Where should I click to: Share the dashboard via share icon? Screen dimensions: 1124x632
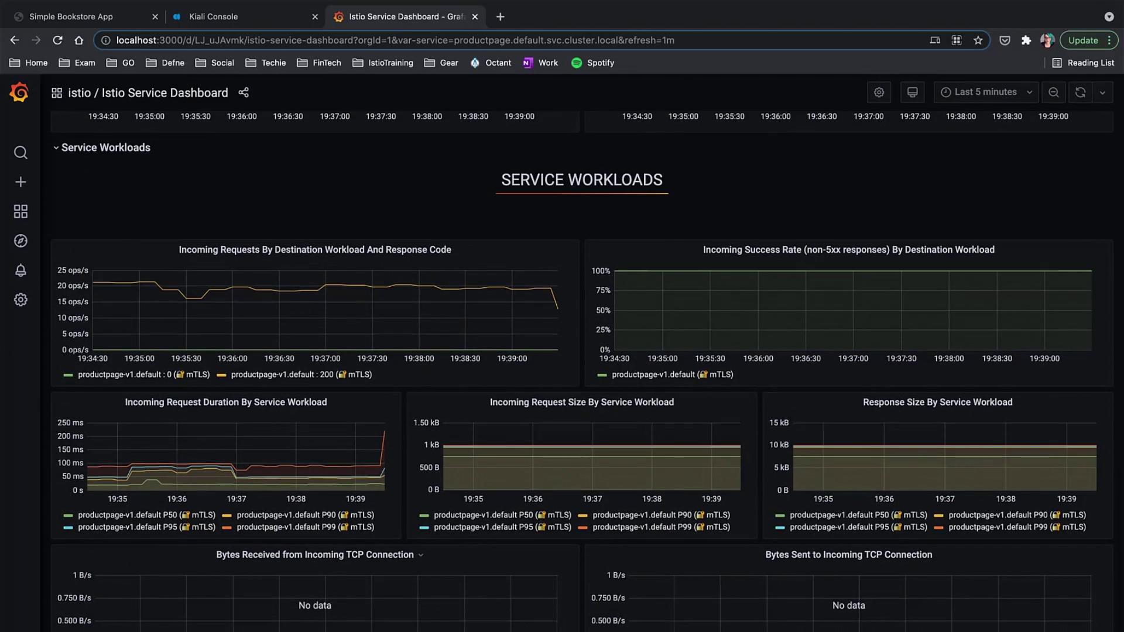pos(244,92)
